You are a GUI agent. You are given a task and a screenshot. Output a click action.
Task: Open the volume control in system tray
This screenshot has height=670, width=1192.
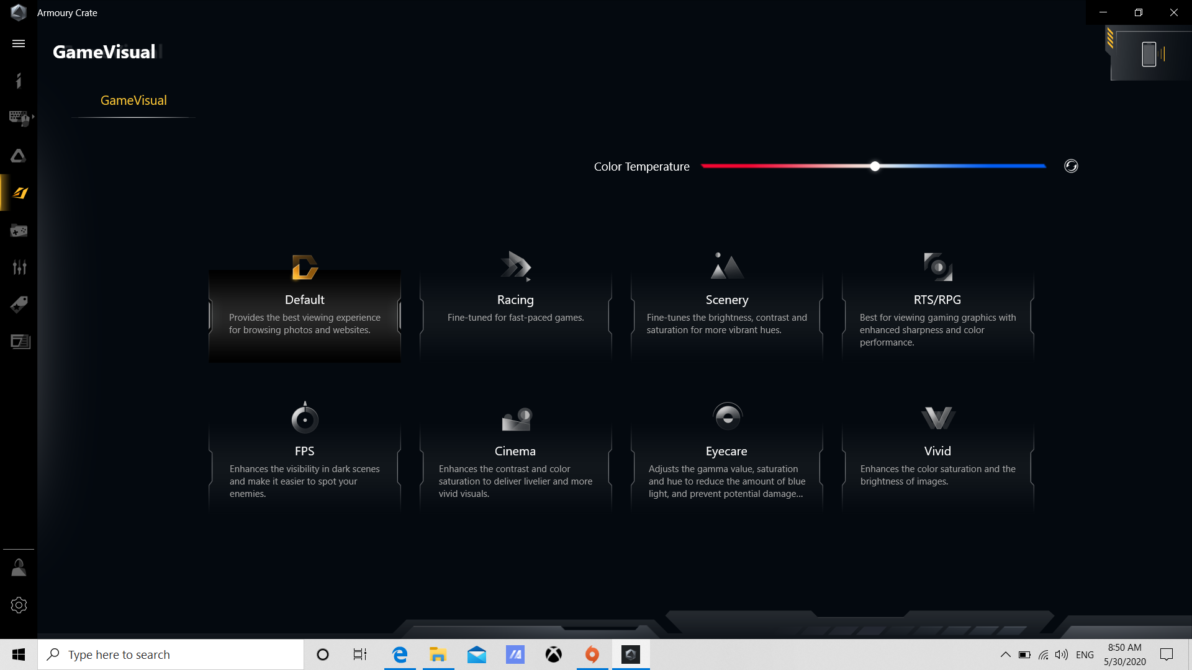click(1062, 654)
